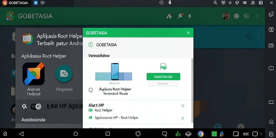The width and height of the screenshot is (276, 138).
Task: Click the Alatt HP heading
Action: [96, 105]
